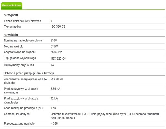This screenshot has height=129, width=166.
Task: Select Nominalne napięcie wejściowe label
Action: click(23, 41)
